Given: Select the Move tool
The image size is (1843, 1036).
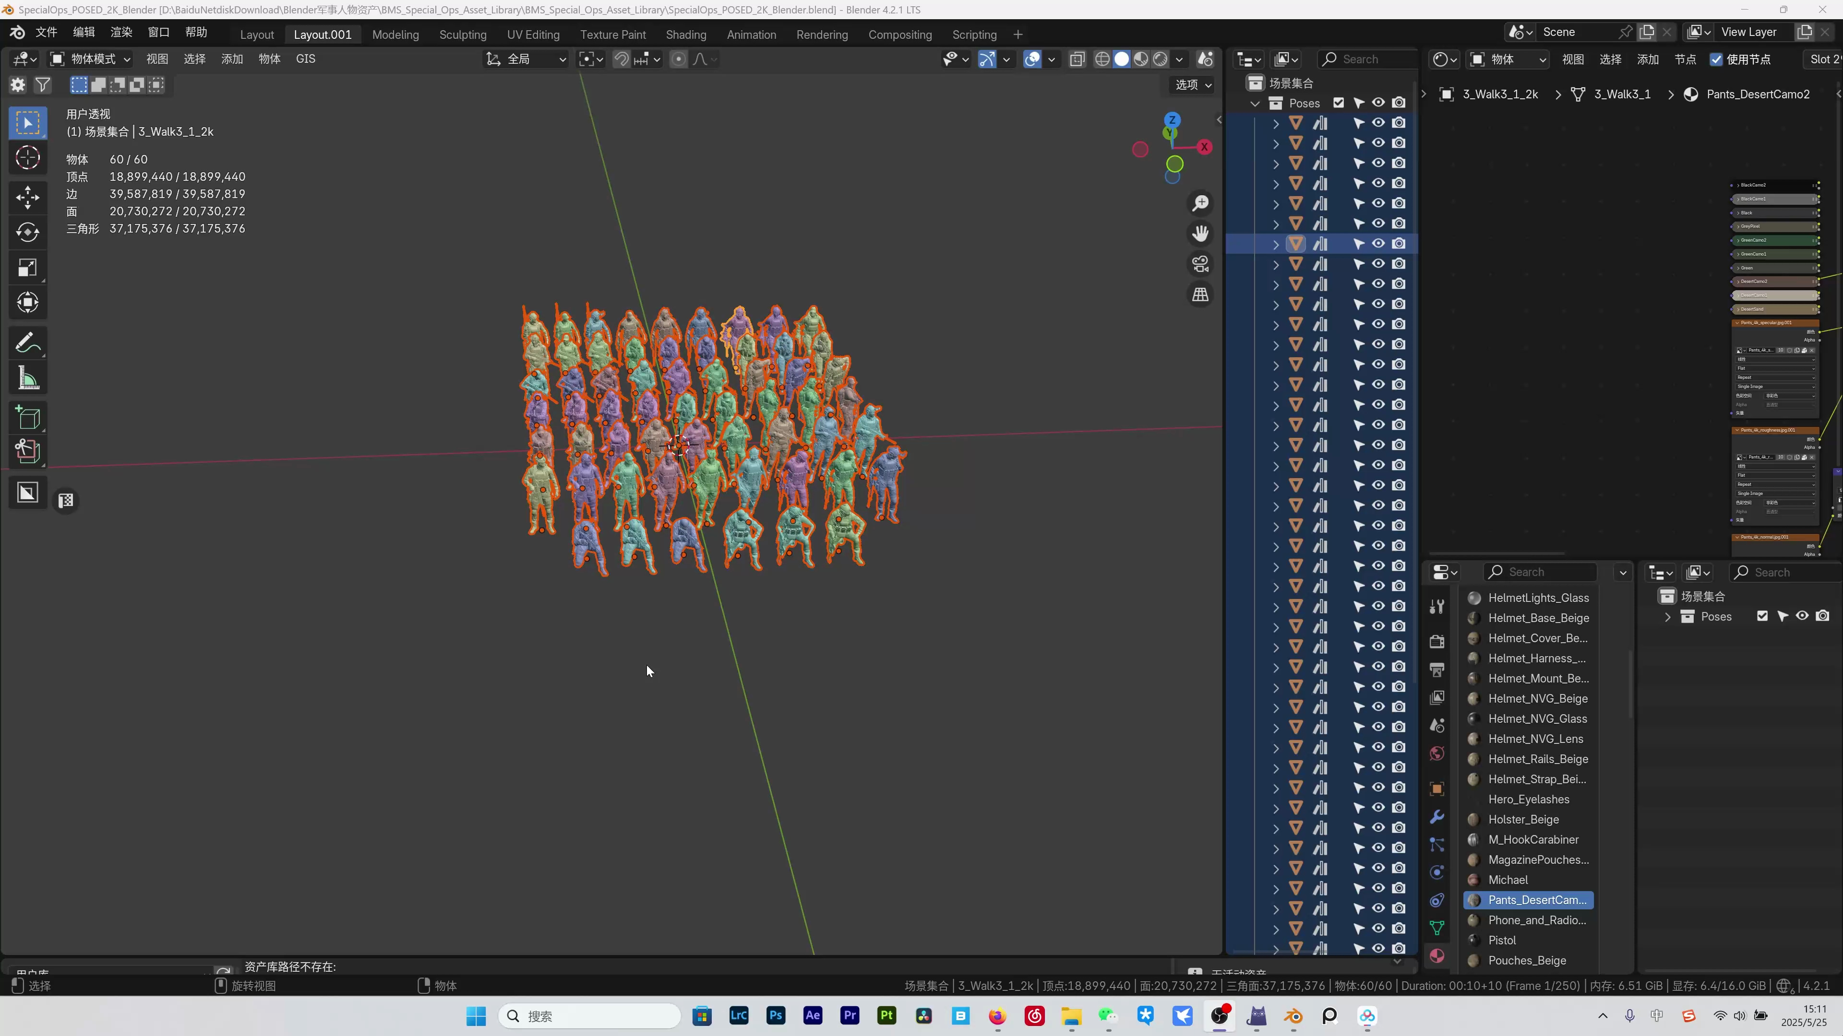Looking at the screenshot, I should click(x=28, y=197).
